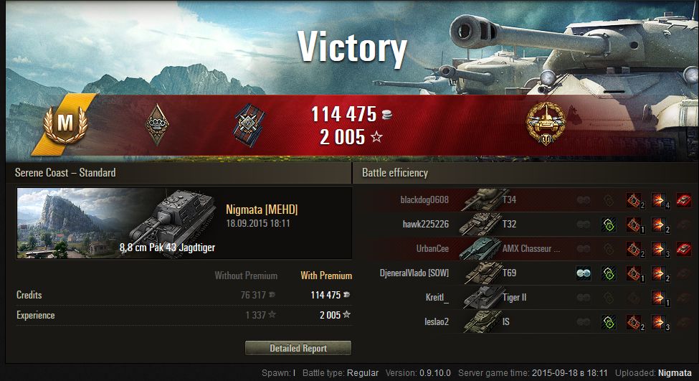Click the player name Nigmata [MEHD]
Viewport: 699px width, 381px height.
coord(262,210)
